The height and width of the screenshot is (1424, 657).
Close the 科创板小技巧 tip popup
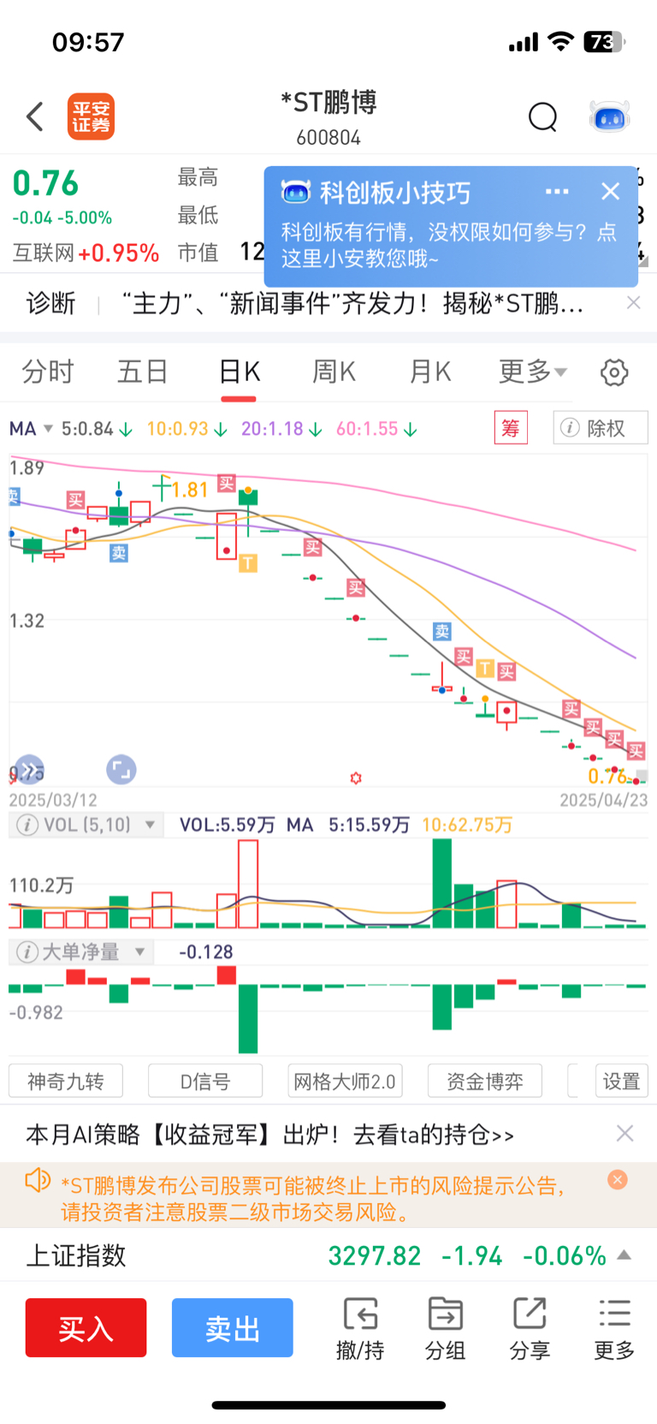610,191
